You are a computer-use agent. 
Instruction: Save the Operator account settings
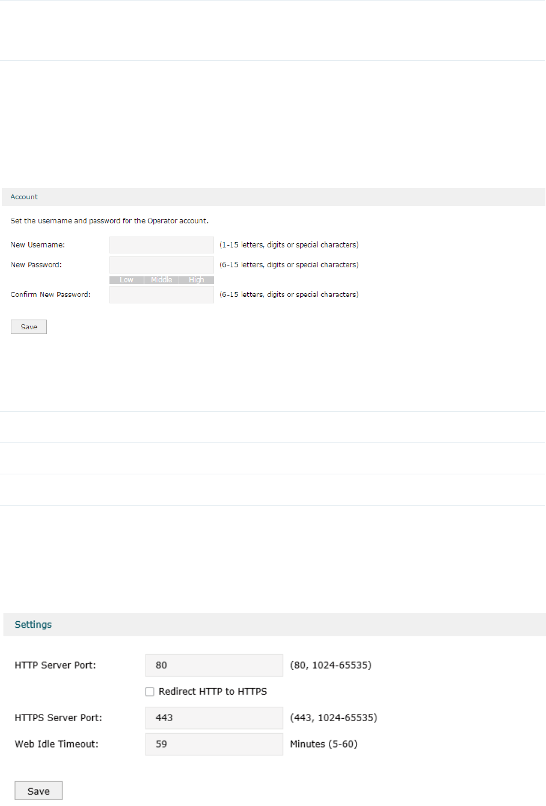29,327
